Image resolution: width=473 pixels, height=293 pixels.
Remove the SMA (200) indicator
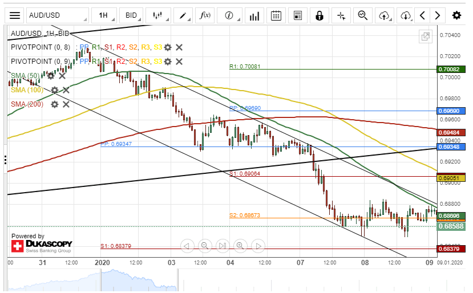pos(66,104)
